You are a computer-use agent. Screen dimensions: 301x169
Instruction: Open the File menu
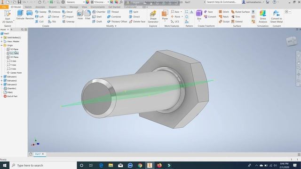4,7
